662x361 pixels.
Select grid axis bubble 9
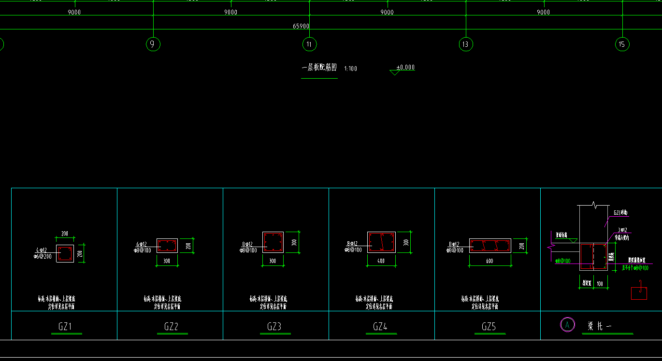(x=153, y=44)
